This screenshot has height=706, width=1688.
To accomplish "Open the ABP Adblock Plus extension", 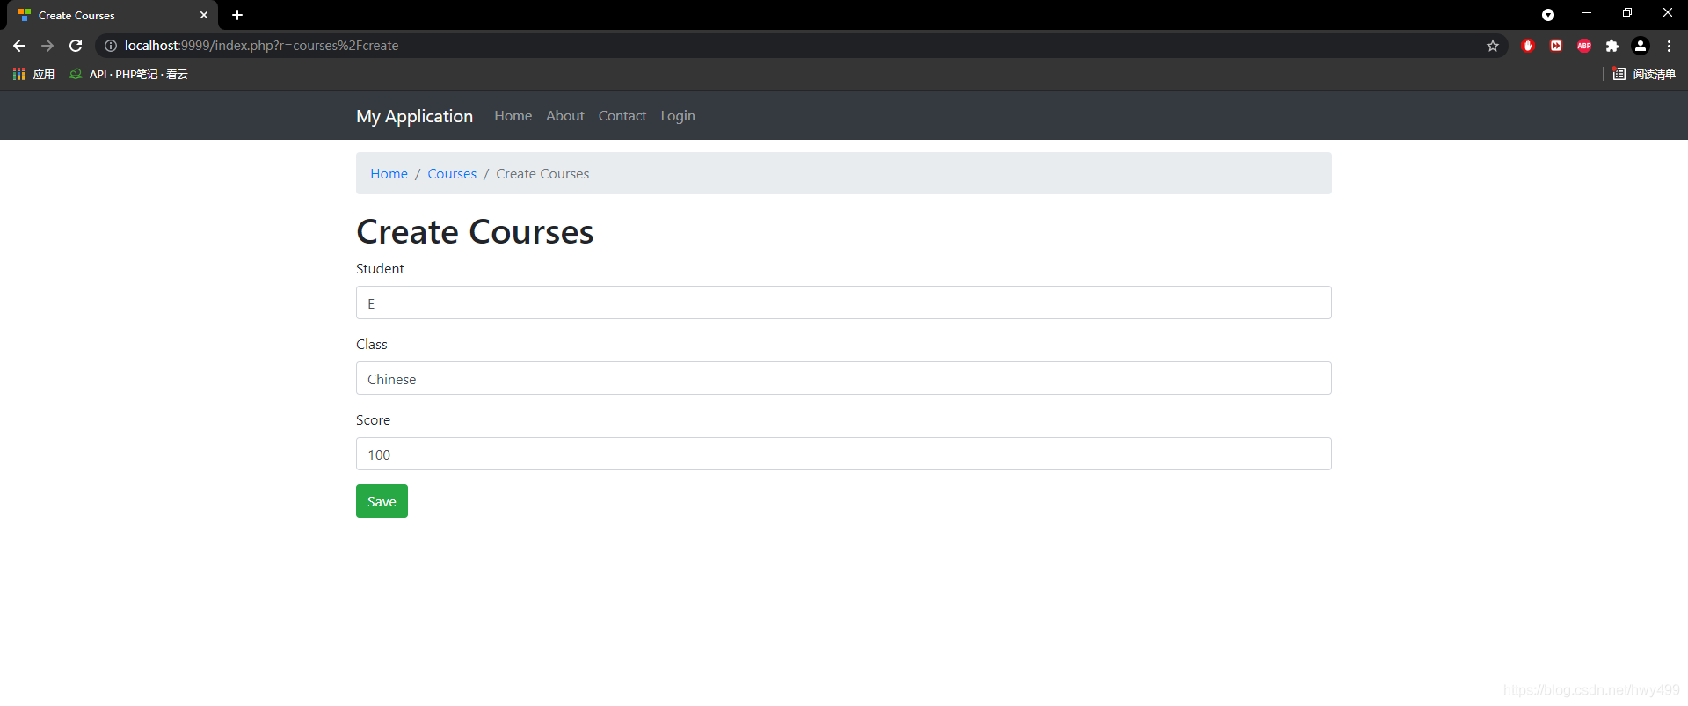I will (1584, 46).
